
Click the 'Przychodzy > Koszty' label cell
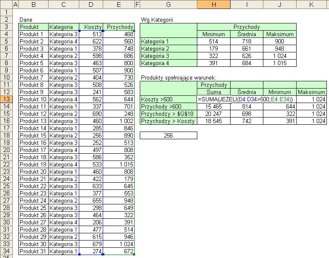[168, 121]
